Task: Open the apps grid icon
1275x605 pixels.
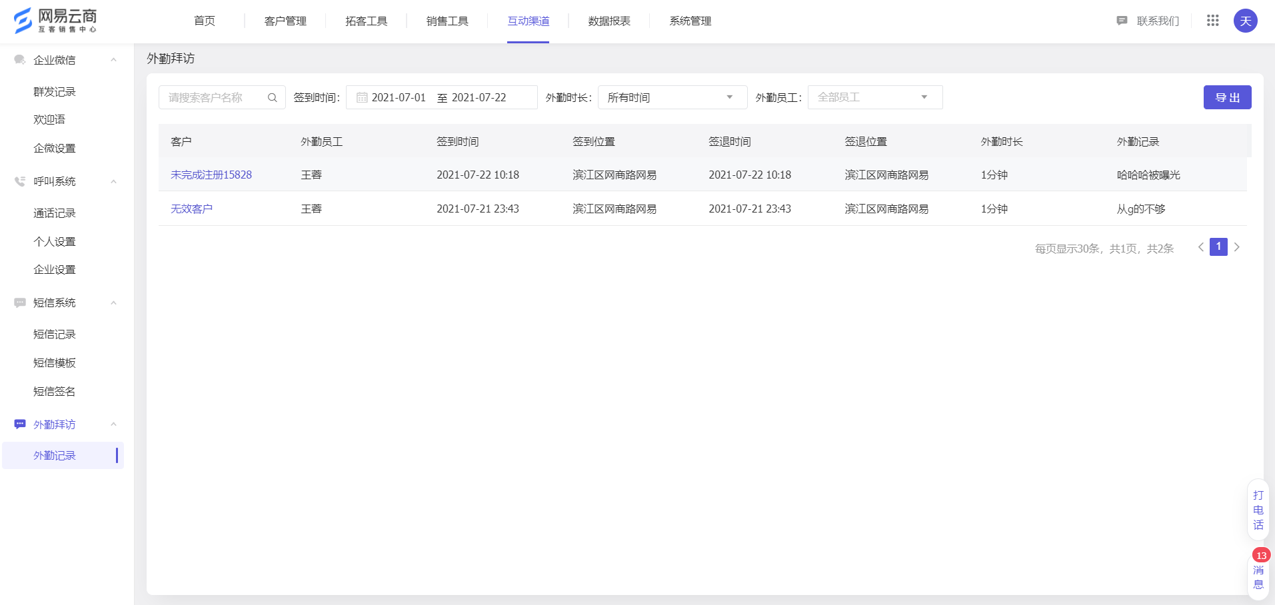Action: tap(1213, 21)
